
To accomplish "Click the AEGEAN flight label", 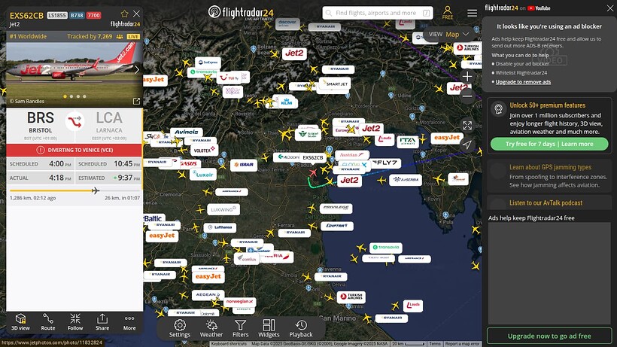I will pos(208,294).
